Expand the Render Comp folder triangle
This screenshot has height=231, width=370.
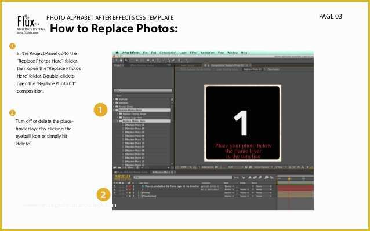114,107
